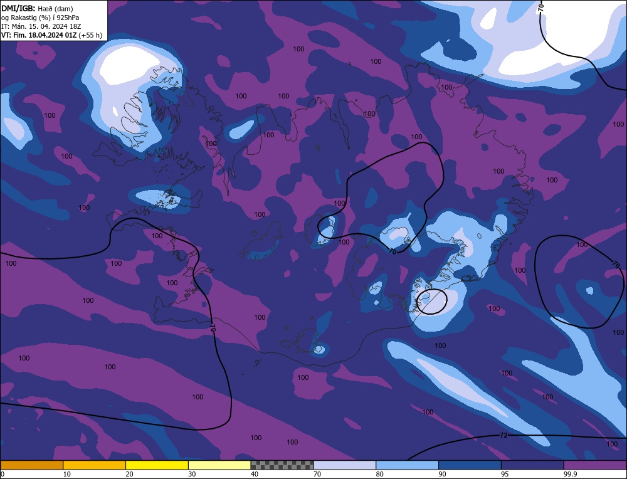Click the '40' legend scale value
Screen dimensions: 627x479
[x=255, y=474]
